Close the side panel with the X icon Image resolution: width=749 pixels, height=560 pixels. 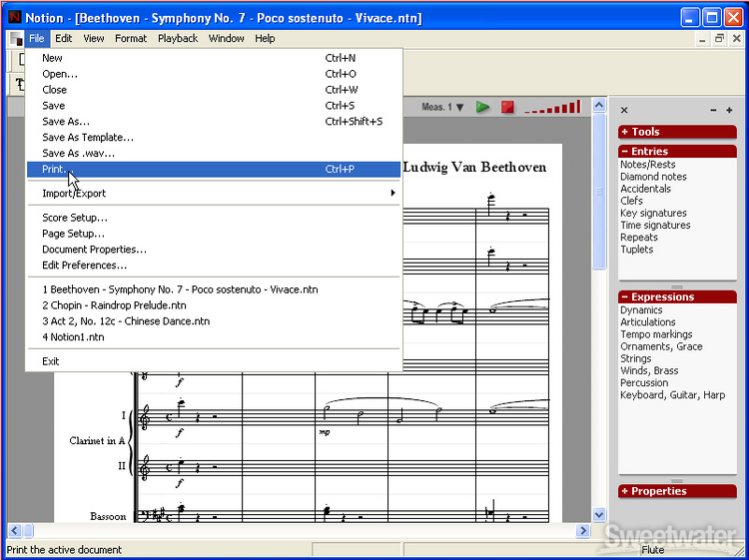point(624,110)
